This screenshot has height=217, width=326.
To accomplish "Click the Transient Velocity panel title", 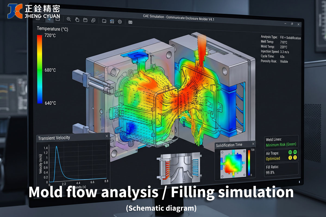I will [54, 138].
